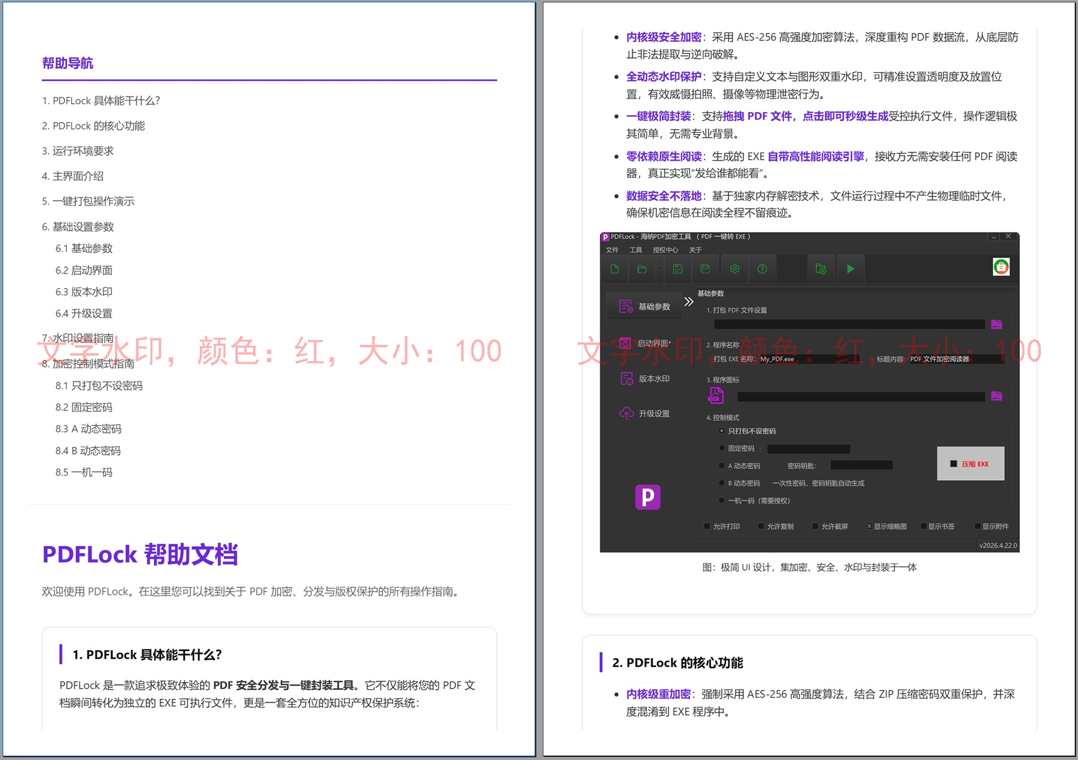Click the 密码钥匙 input field

tap(861, 465)
